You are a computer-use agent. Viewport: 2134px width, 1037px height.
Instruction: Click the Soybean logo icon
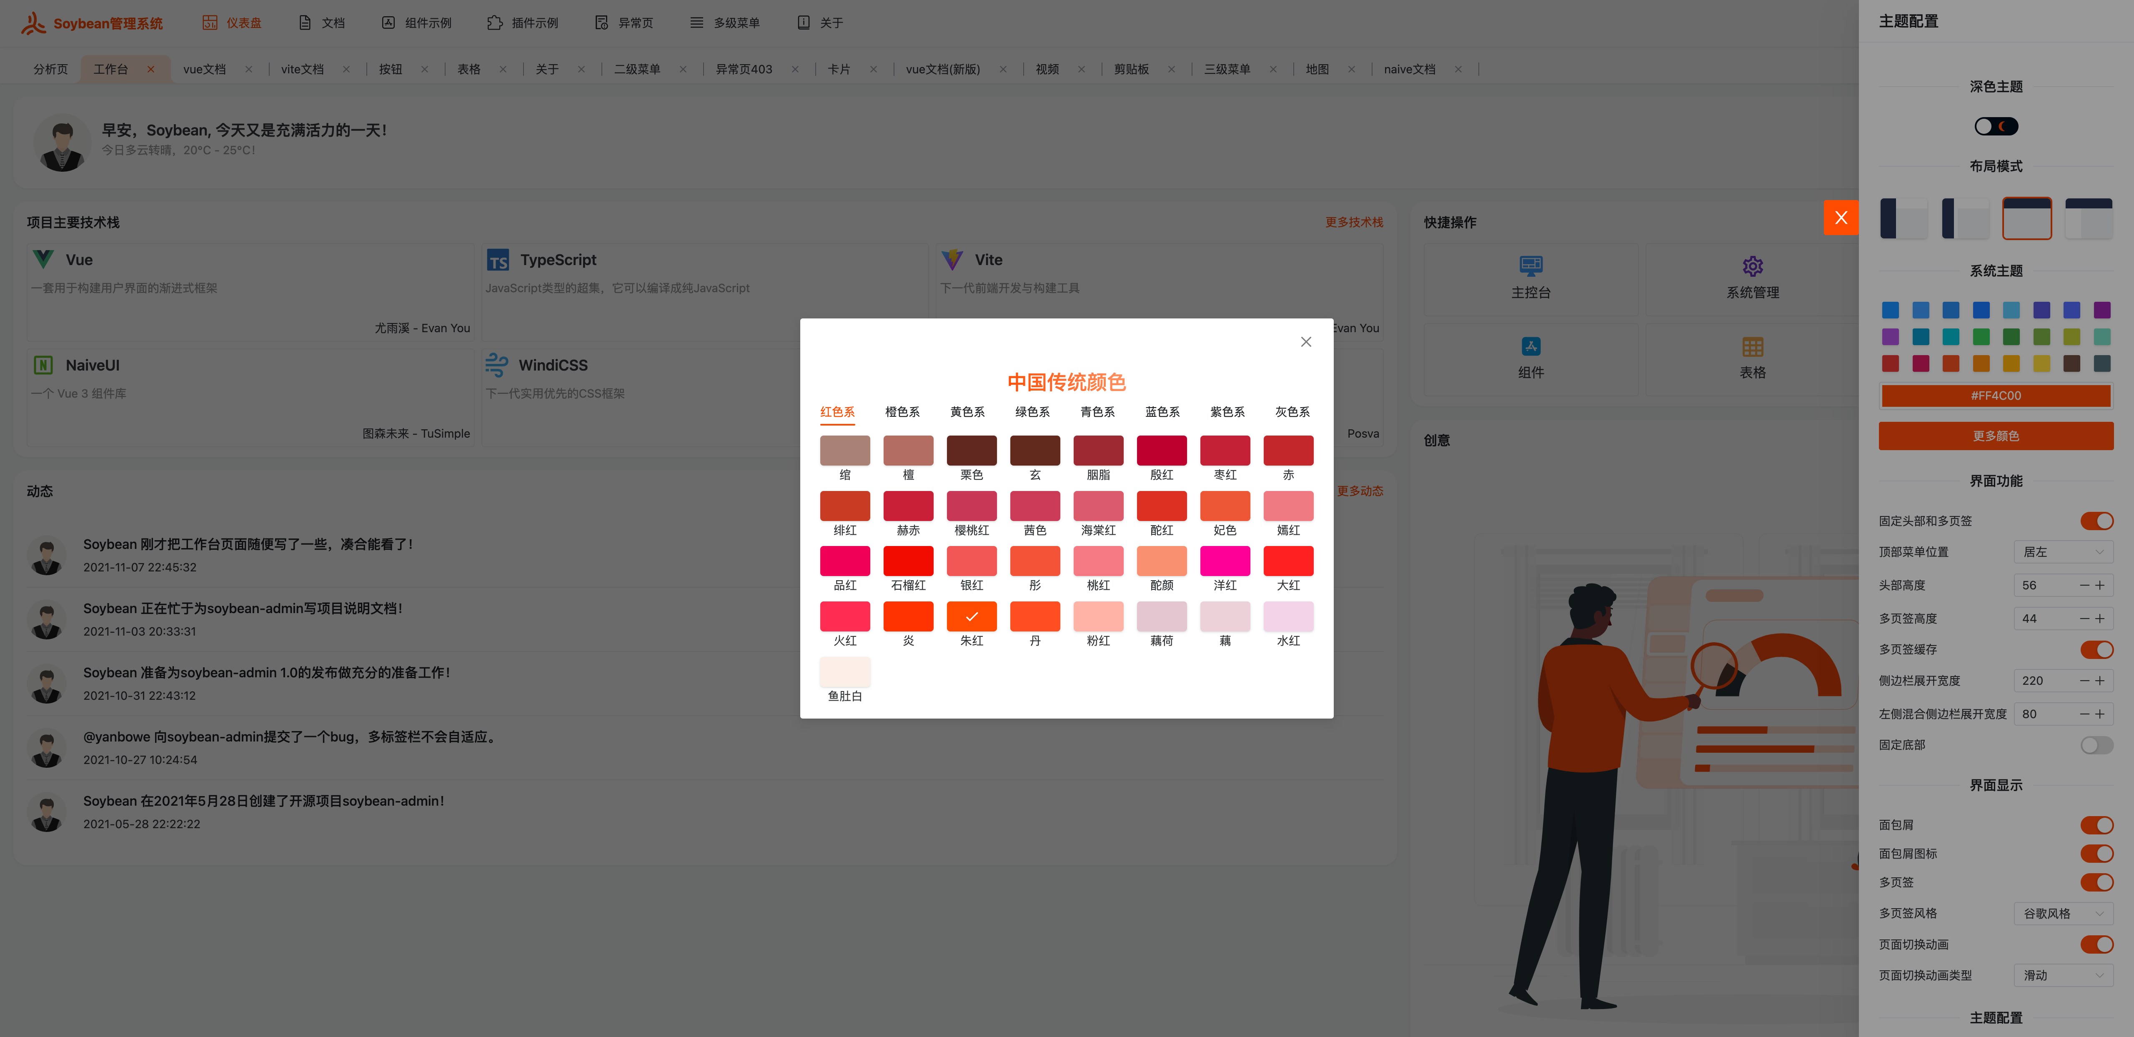point(33,23)
